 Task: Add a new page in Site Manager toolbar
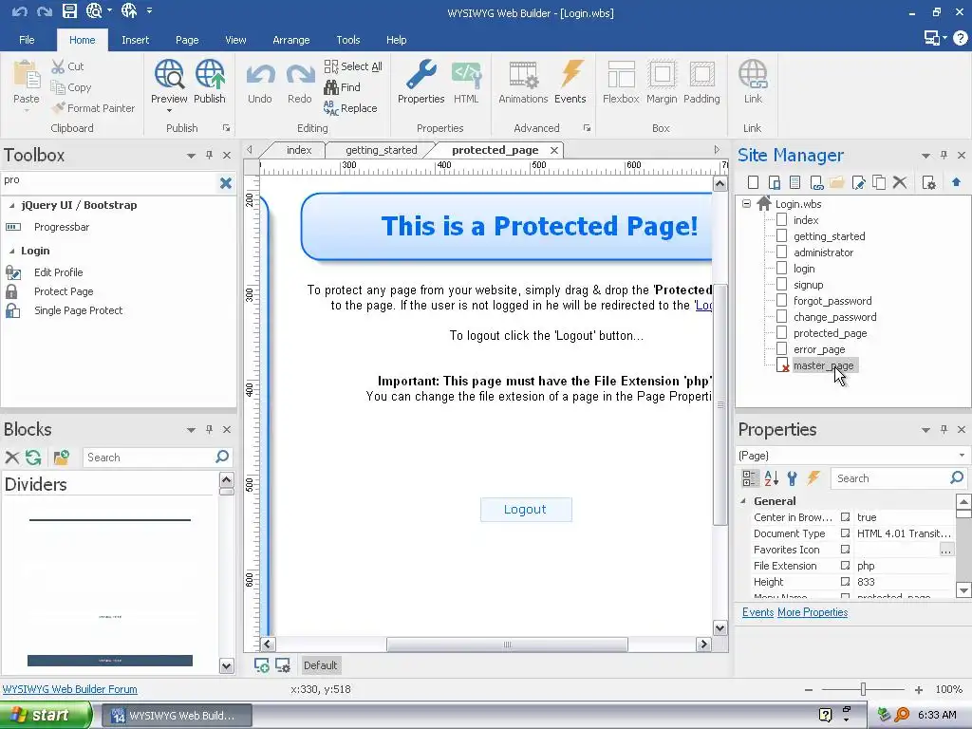[753, 182]
